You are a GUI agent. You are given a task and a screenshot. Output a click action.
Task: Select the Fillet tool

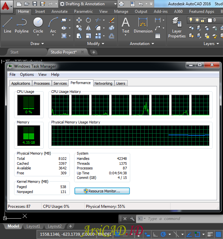coord(98,28)
